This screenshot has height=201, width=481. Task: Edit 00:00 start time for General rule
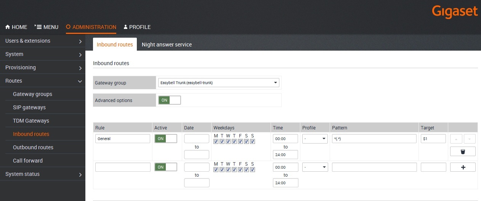coord(285,139)
